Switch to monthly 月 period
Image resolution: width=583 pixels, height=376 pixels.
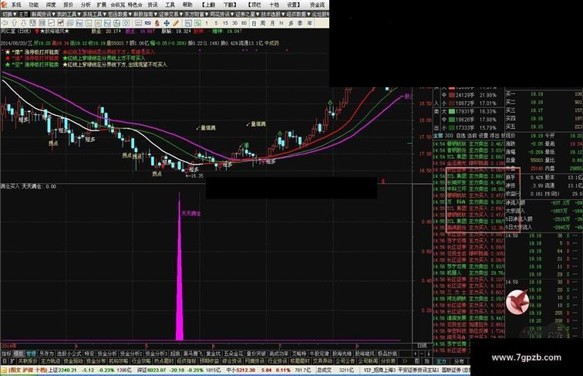click(272, 23)
